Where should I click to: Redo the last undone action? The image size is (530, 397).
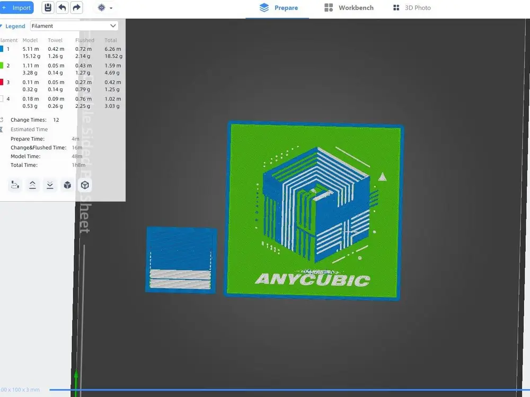pos(77,8)
